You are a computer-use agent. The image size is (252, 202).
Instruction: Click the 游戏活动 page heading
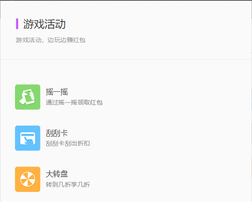point(44,24)
